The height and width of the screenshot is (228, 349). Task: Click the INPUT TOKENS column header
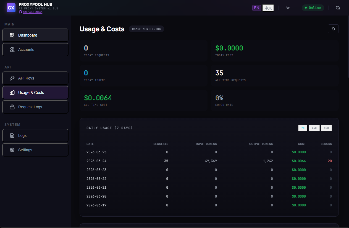point(206,144)
